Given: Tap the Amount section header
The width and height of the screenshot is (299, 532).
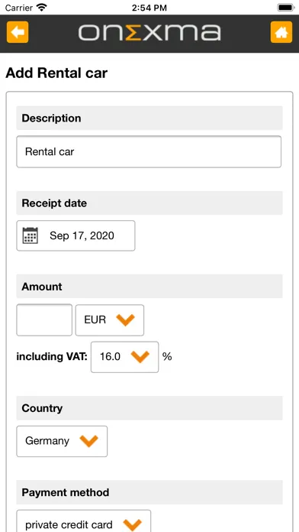Looking at the screenshot, I should point(149,287).
